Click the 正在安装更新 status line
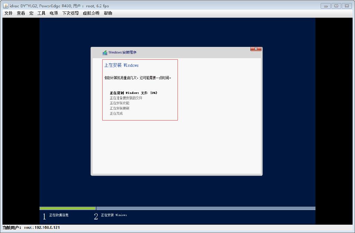The image size is (355, 233). click(120, 108)
